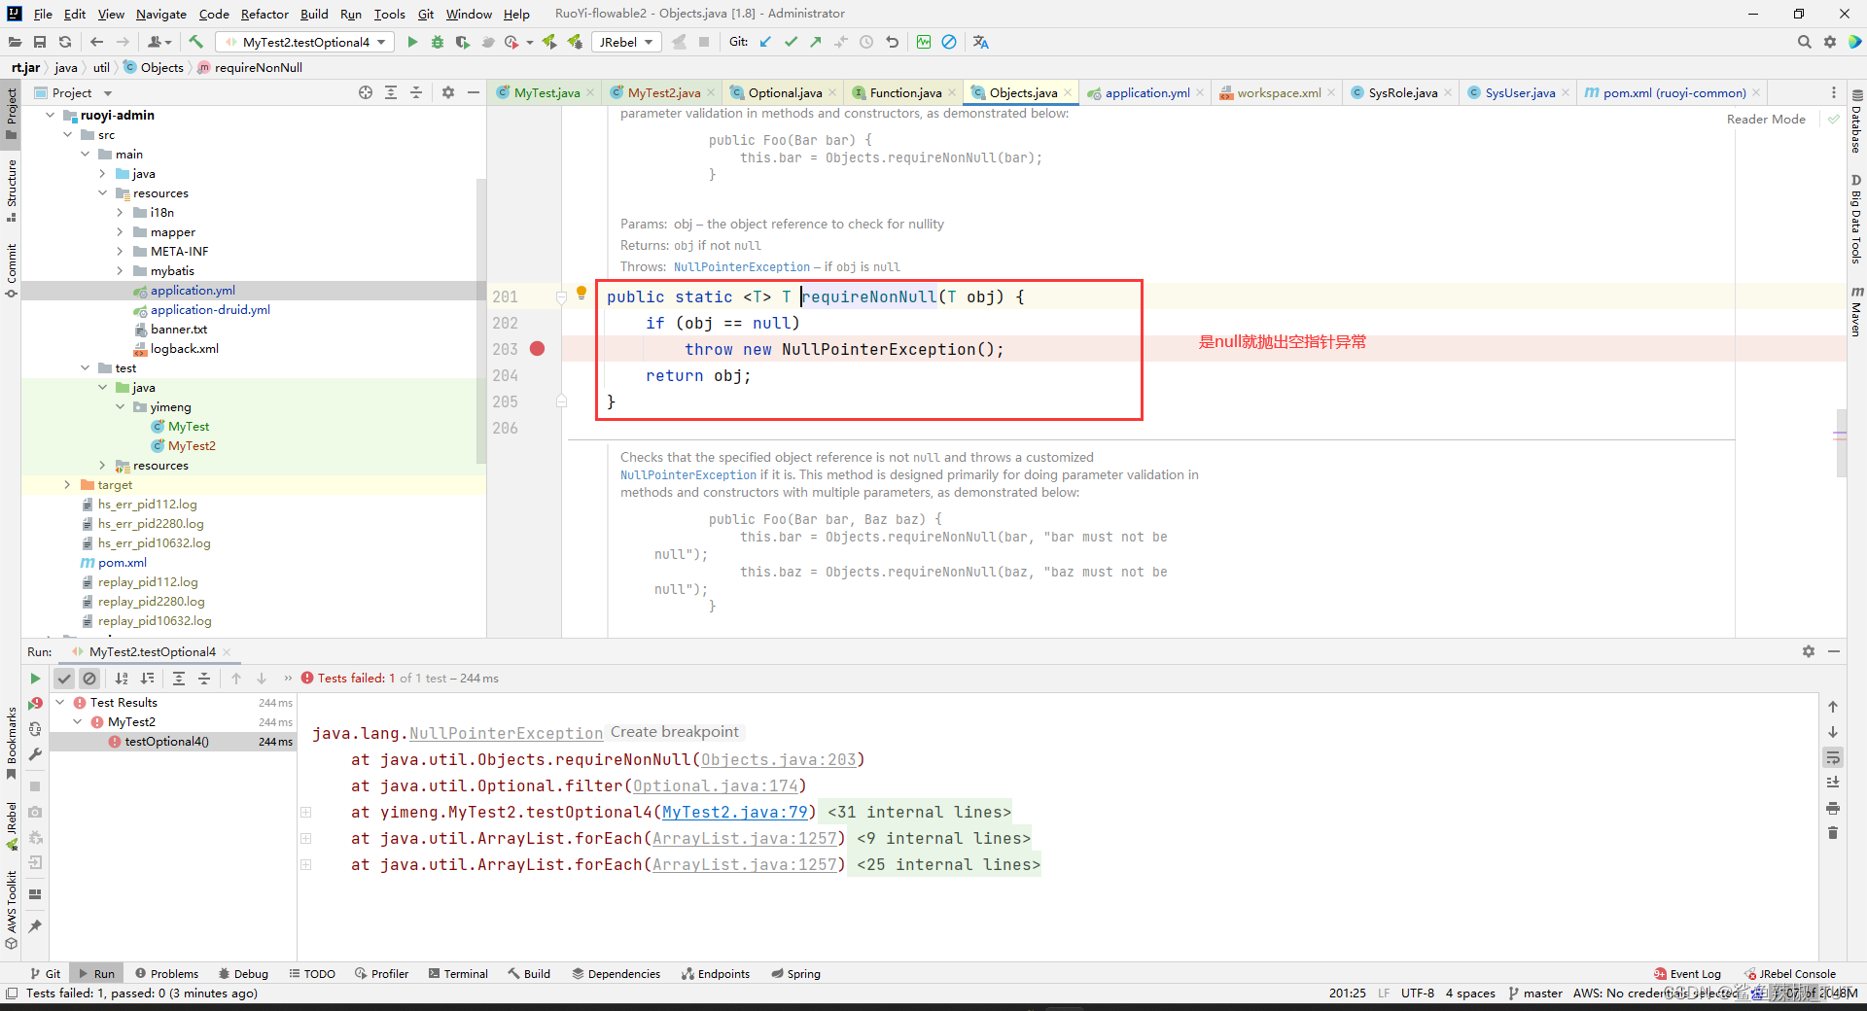
Task: Toggle scroll to end in console
Action: pyautogui.click(x=1833, y=783)
